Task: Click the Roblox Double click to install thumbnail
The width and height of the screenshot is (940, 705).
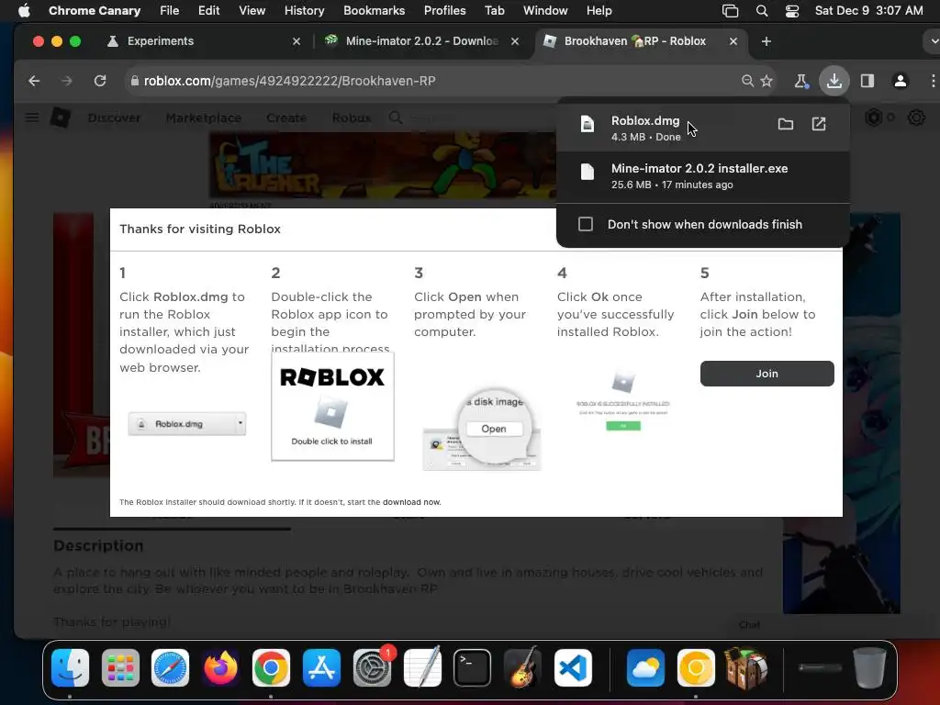Action: (x=332, y=407)
